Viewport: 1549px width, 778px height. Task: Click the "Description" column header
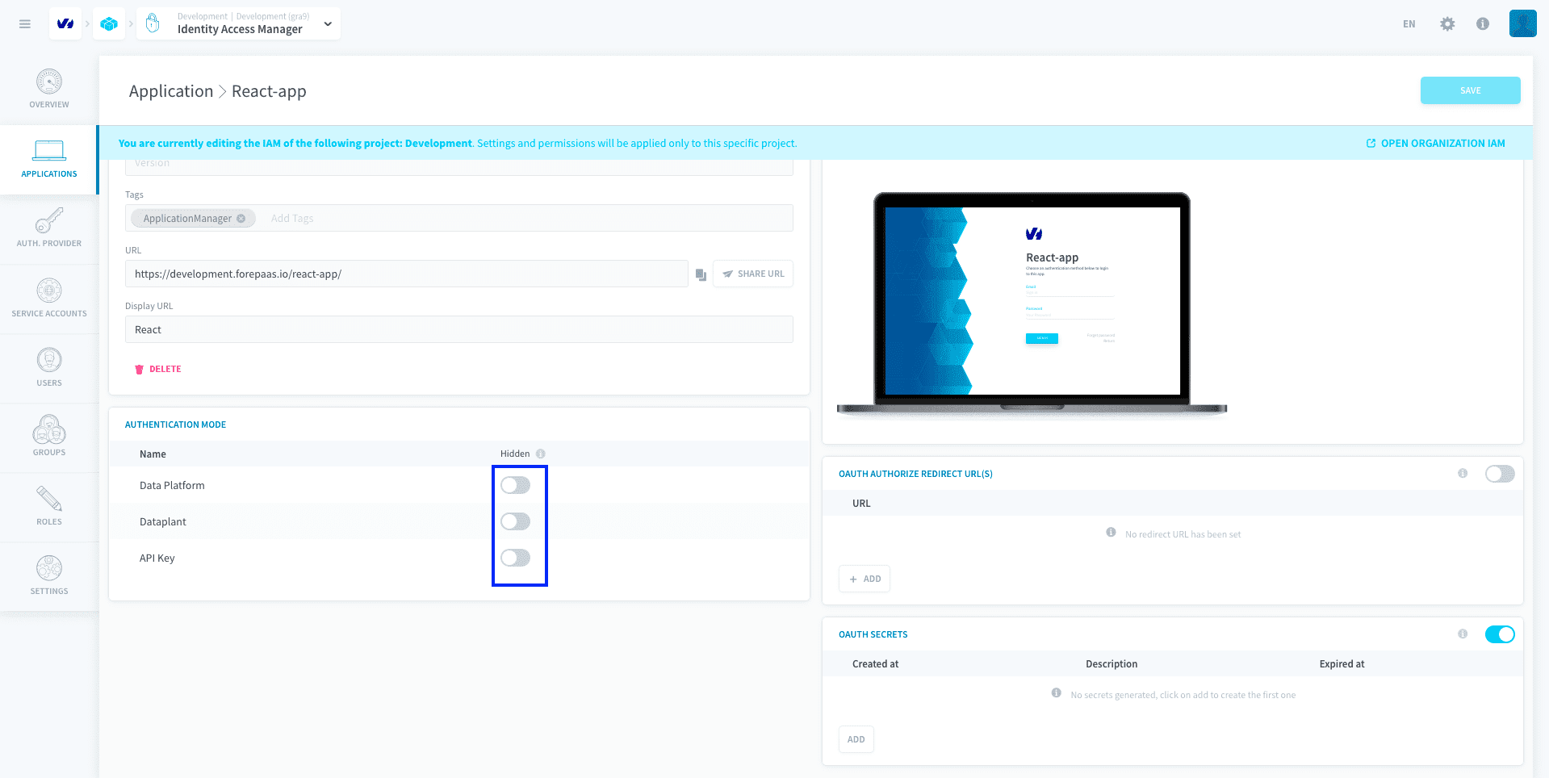click(x=1112, y=664)
